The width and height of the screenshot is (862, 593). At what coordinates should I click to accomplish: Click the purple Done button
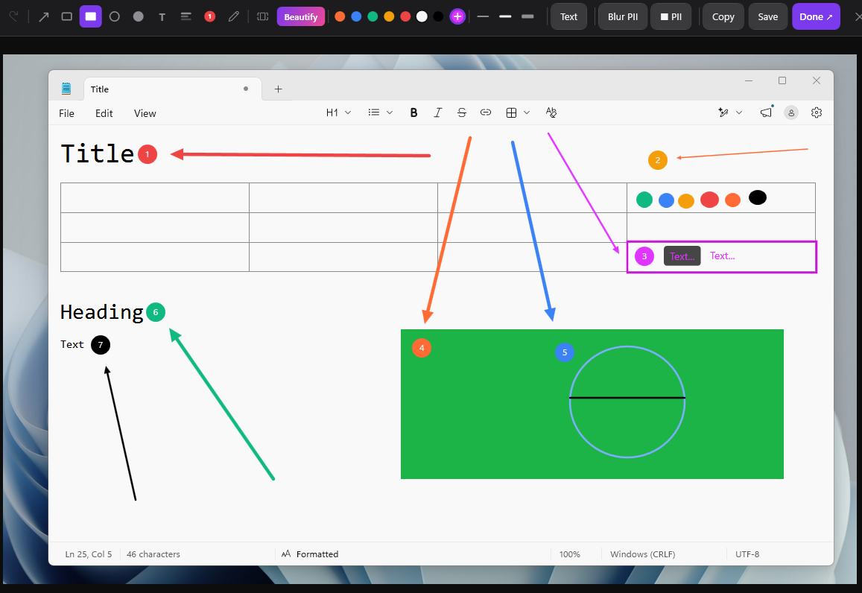pos(816,16)
